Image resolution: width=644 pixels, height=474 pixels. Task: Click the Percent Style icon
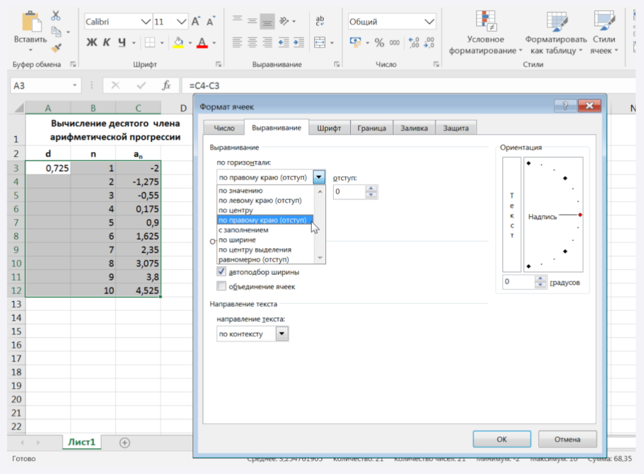click(380, 42)
